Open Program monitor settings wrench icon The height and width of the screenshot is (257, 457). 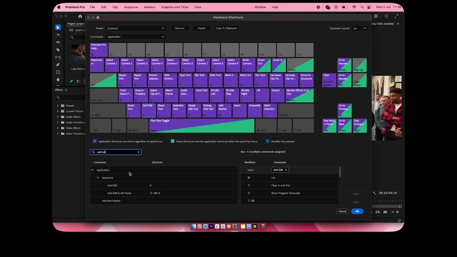point(374,193)
